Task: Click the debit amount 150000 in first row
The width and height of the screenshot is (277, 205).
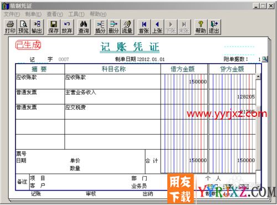Action: coord(198,81)
